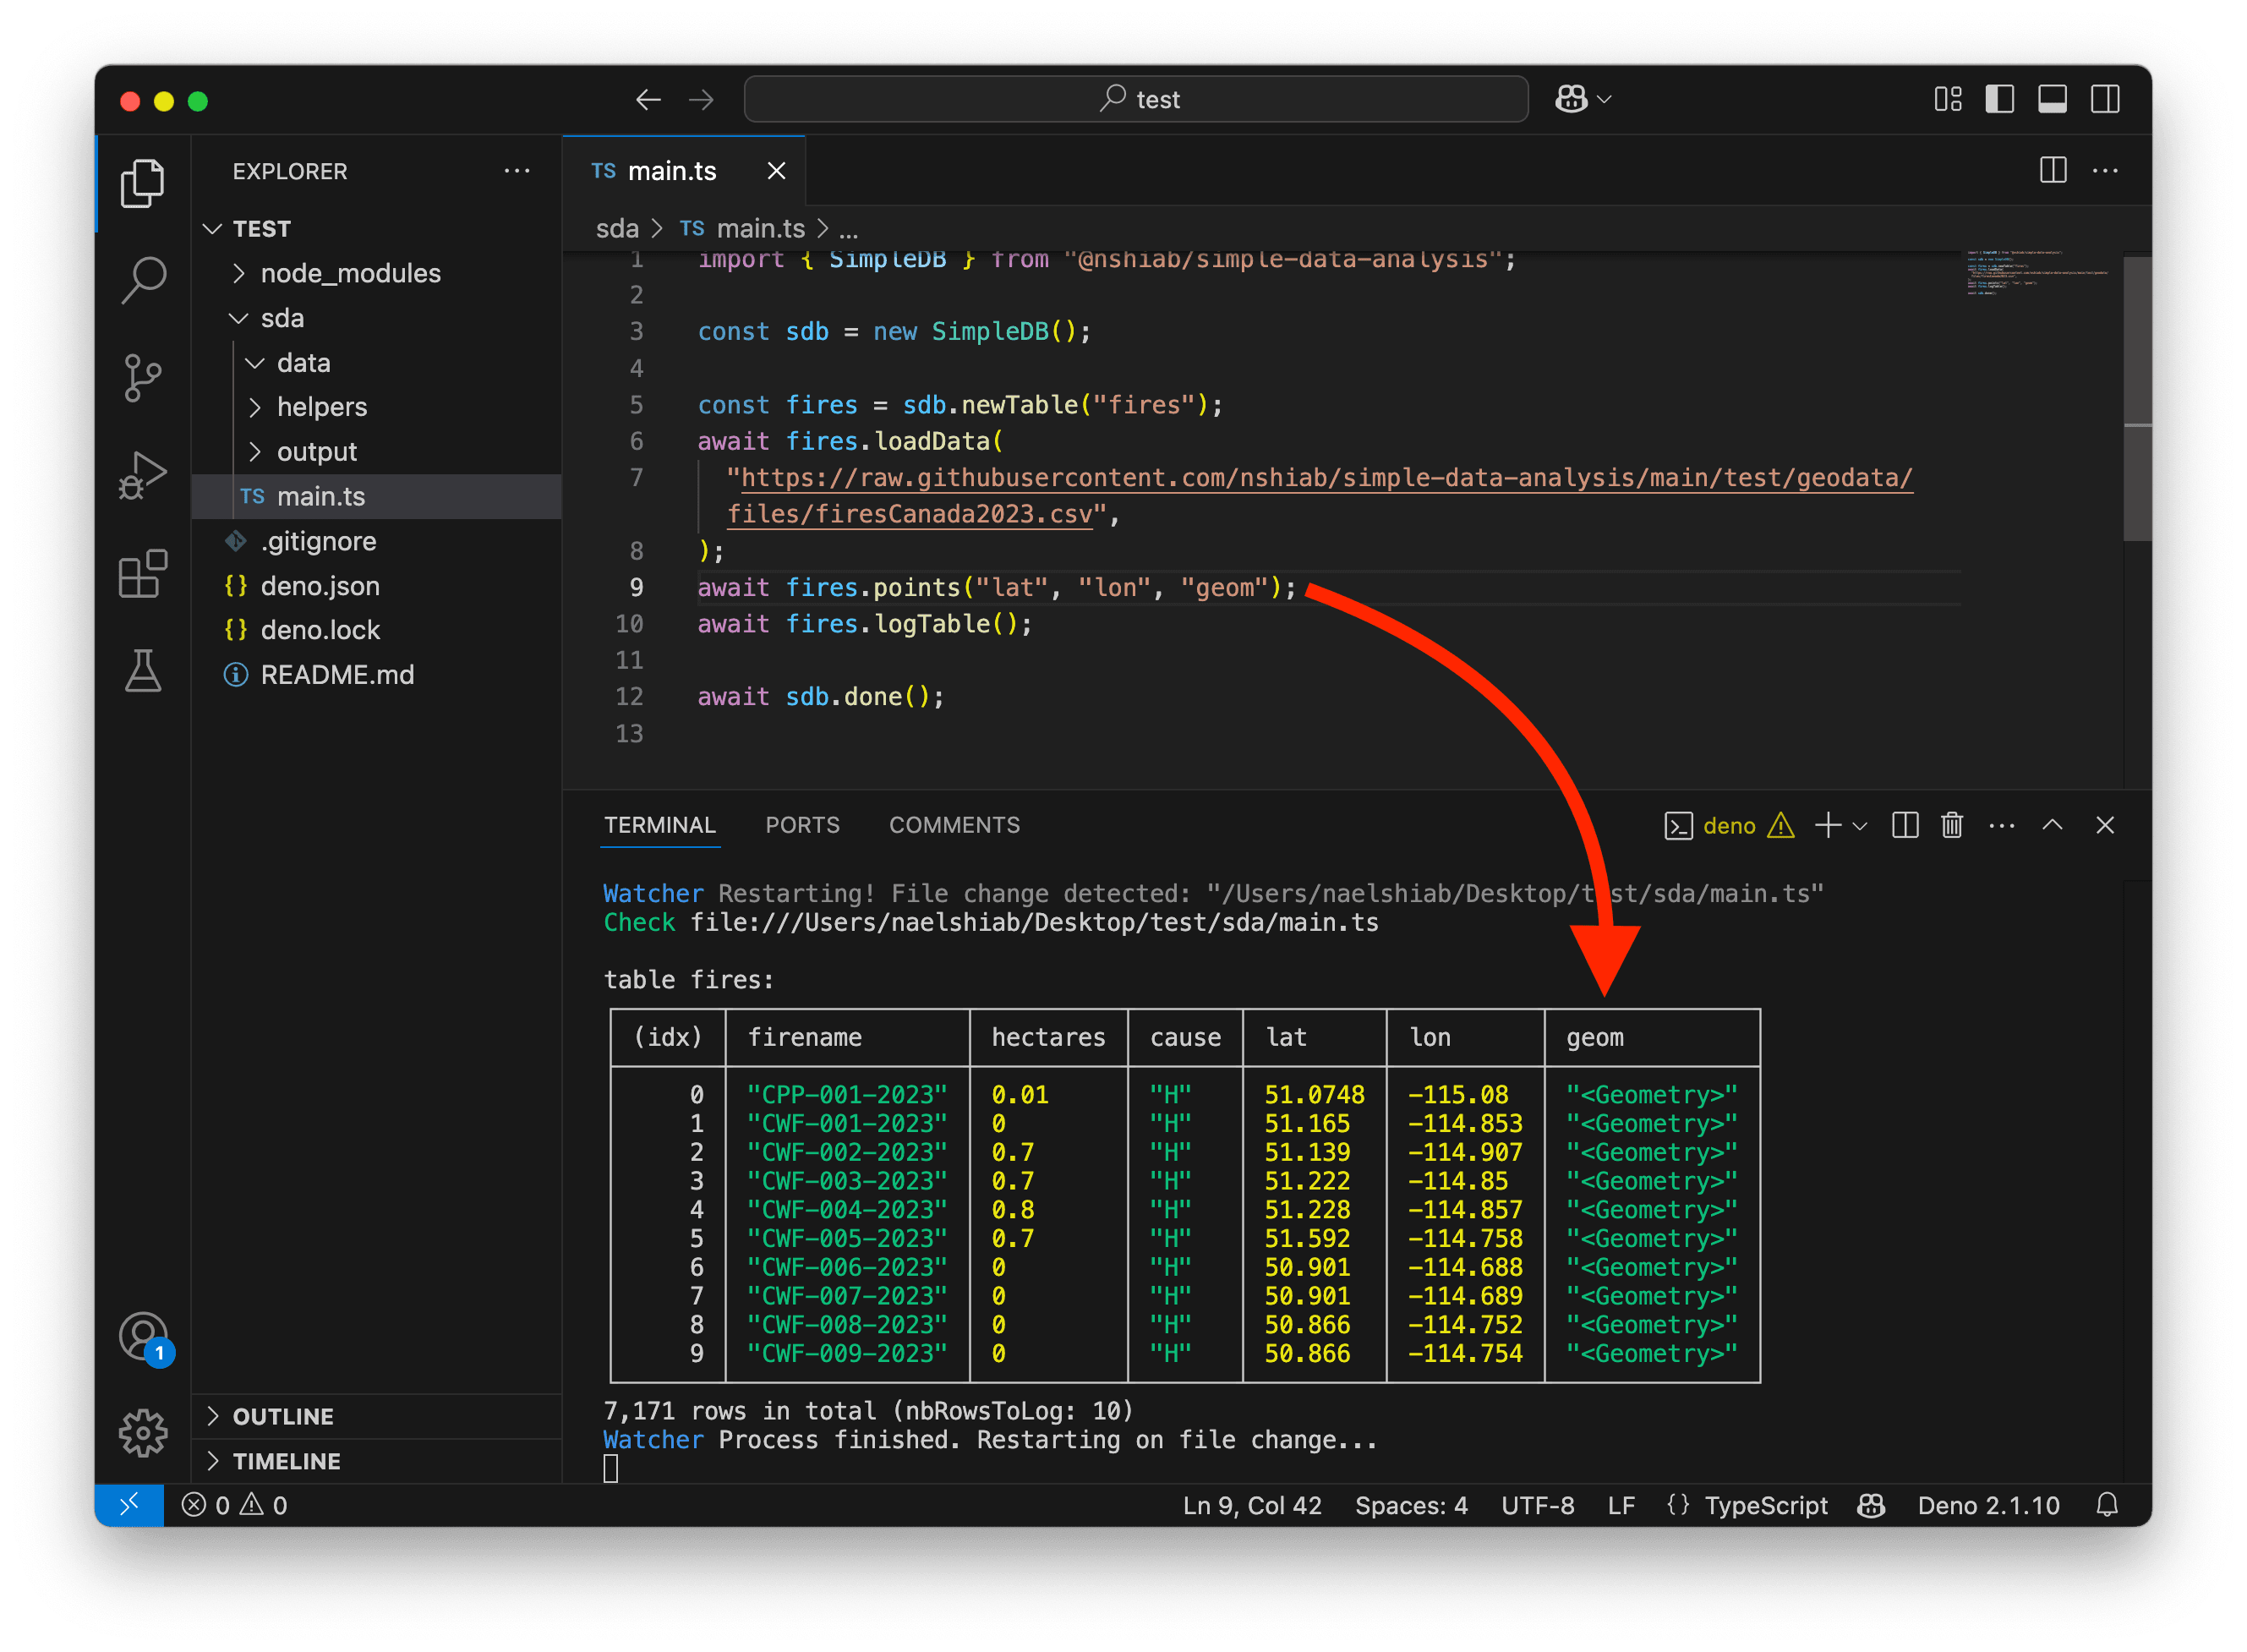Click the deno terminal warning icon
Image resolution: width=2247 pixels, height=1652 pixels.
1781,825
